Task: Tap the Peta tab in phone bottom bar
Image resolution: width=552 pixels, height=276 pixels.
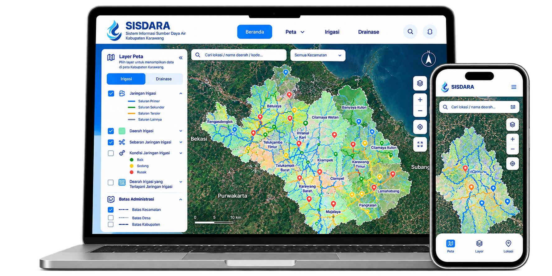Action: click(451, 246)
